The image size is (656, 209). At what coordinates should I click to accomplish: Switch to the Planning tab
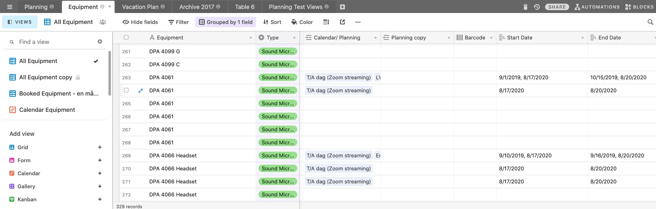pyautogui.click(x=36, y=7)
